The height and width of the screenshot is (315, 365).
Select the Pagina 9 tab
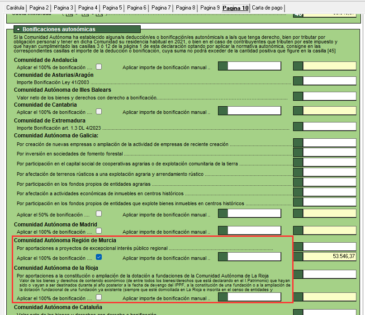(x=209, y=8)
